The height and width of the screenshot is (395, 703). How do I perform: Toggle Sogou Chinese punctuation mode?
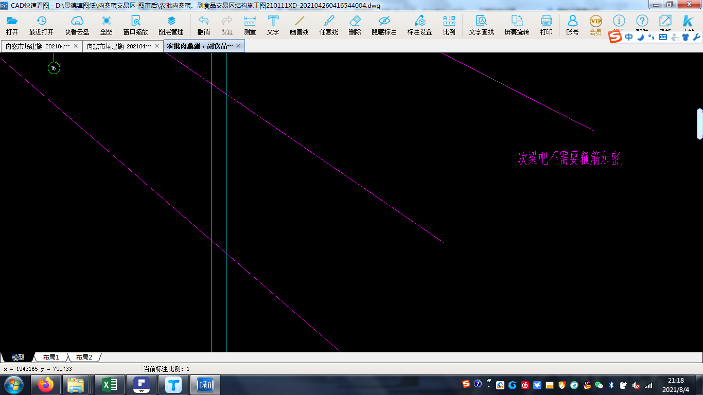[x=651, y=37]
